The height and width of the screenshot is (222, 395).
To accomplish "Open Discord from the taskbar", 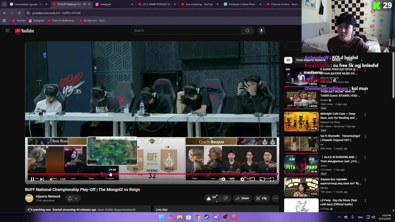I will click(216, 217).
